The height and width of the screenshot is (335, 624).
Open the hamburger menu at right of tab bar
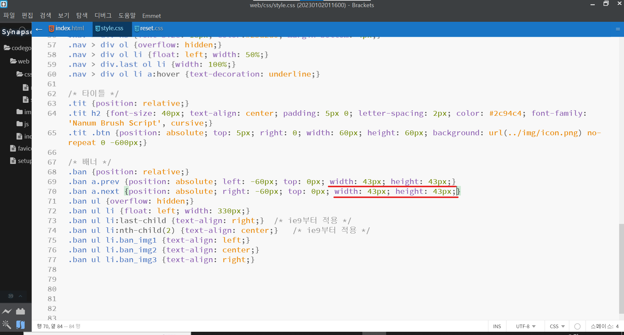[618, 29]
